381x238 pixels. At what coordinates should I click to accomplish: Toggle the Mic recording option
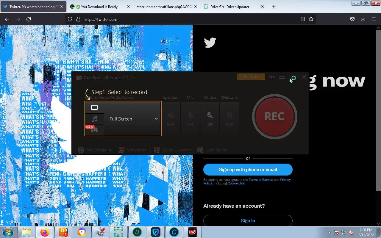point(190,118)
